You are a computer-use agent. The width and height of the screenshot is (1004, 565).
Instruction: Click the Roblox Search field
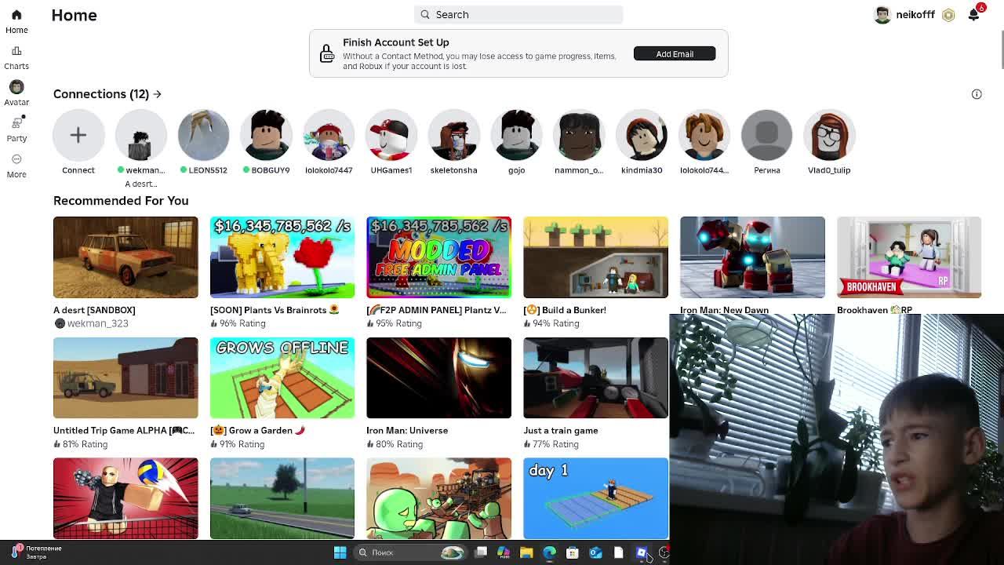coord(518,14)
